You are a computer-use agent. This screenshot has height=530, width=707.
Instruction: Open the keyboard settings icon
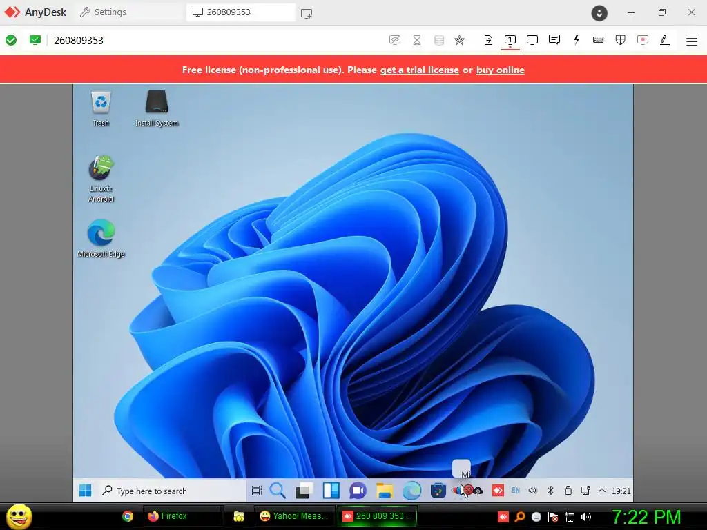(x=599, y=40)
